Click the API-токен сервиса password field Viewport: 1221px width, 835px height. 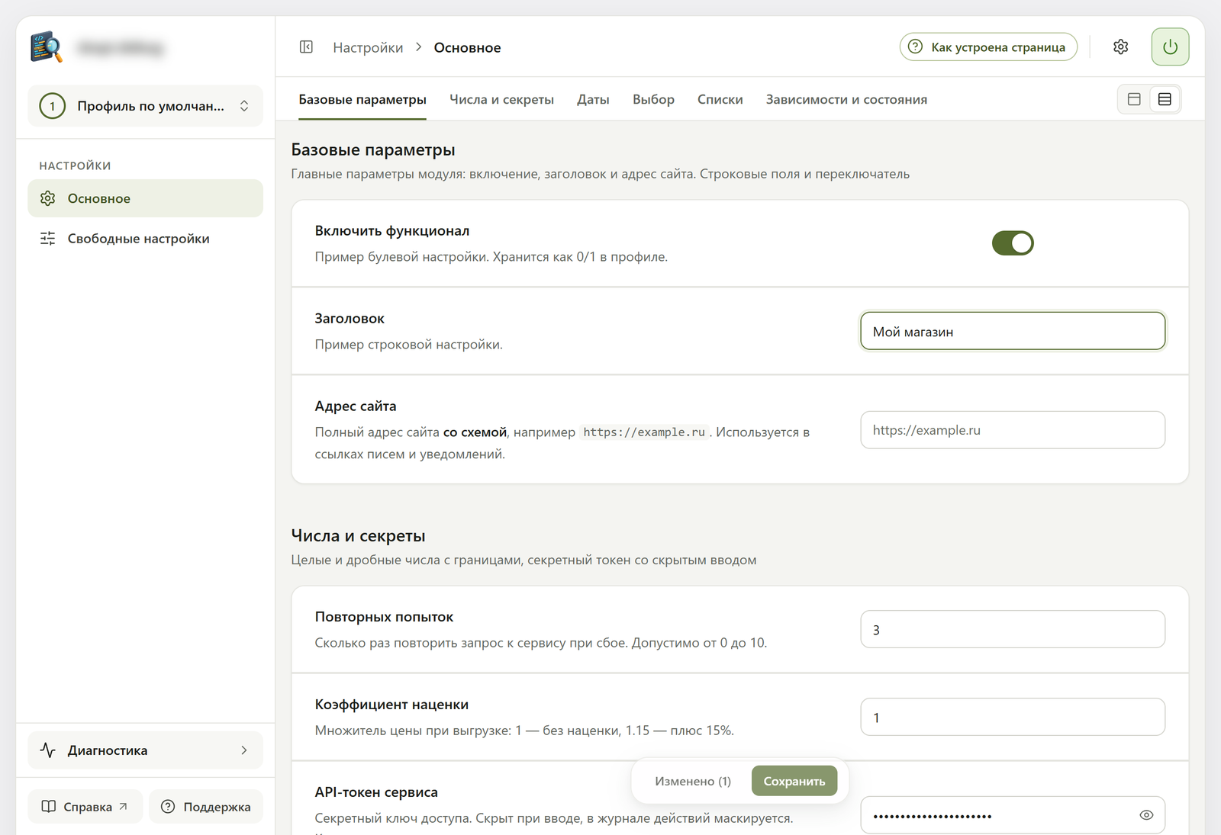click(1013, 815)
